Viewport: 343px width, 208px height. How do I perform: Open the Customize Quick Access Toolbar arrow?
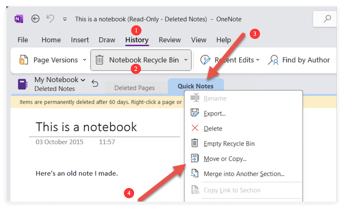click(x=65, y=19)
